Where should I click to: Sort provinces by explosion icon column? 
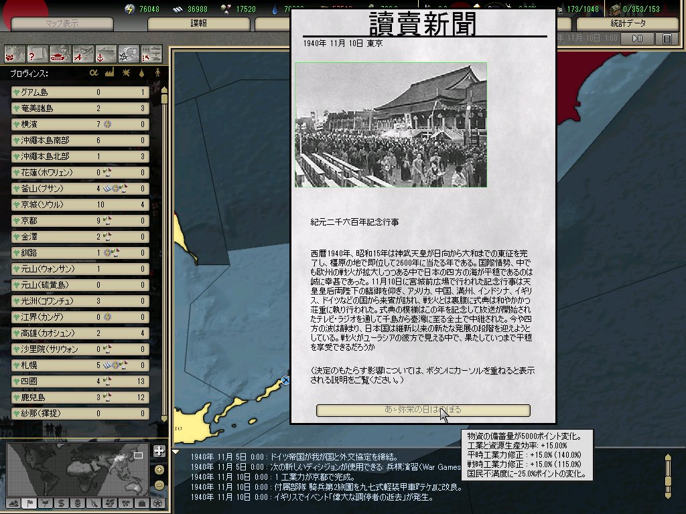[x=126, y=73]
